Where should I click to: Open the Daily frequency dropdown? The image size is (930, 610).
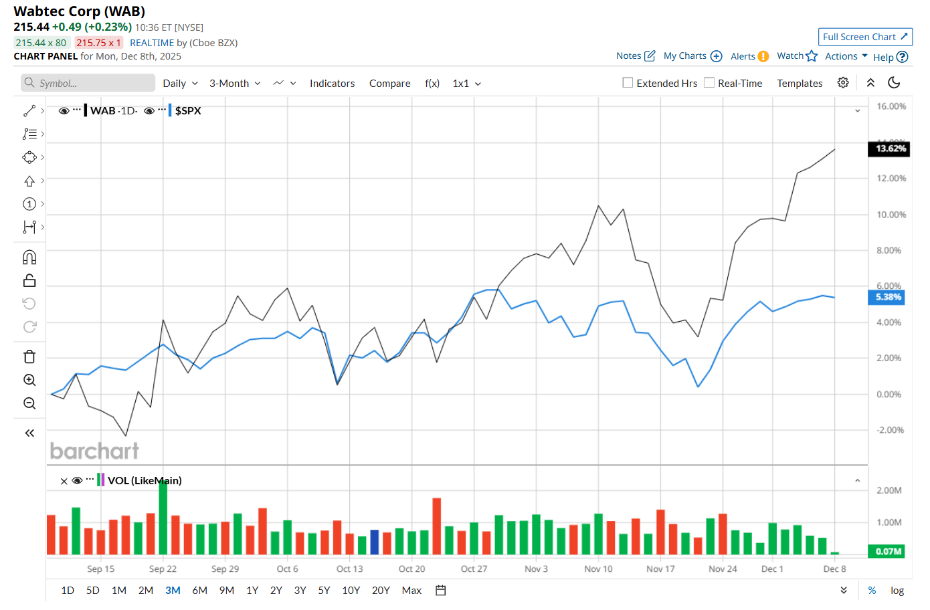pyautogui.click(x=181, y=83)
